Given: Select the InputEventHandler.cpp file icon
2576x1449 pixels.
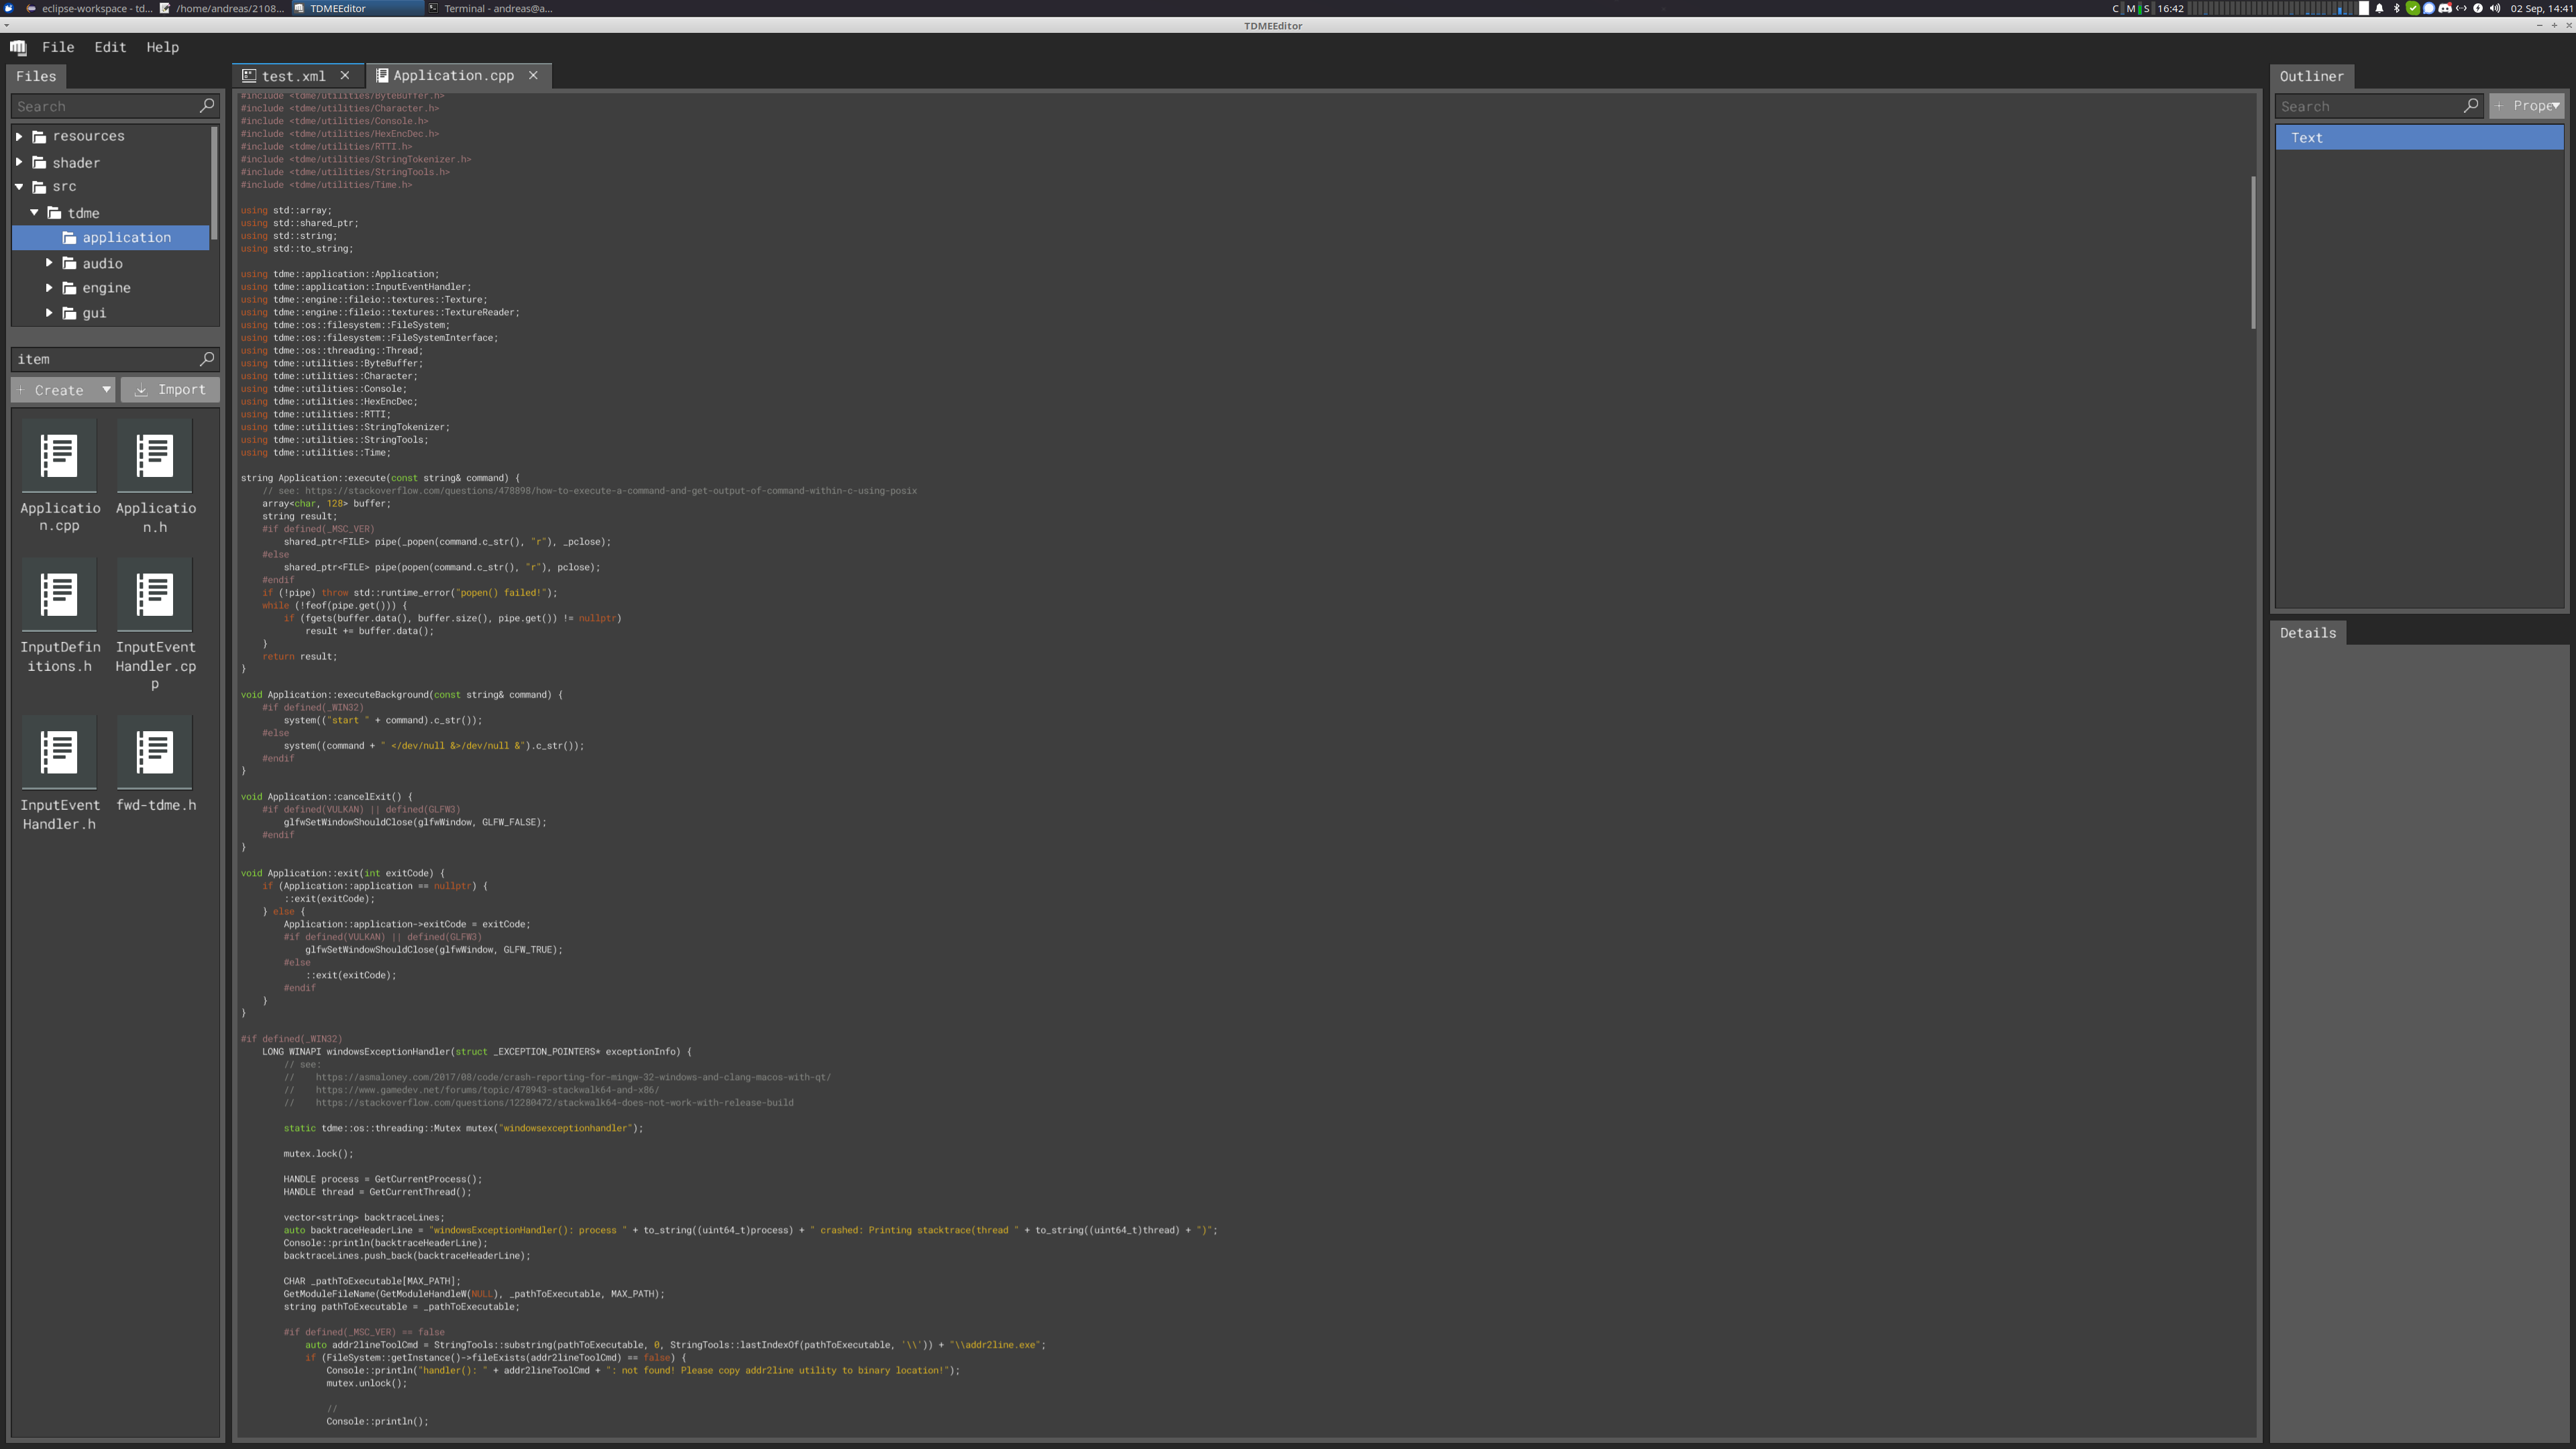Looking at the screenshot, I should tap(154, 594).
